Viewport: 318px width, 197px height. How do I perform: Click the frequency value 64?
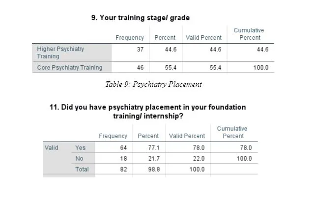click(123, 148)
